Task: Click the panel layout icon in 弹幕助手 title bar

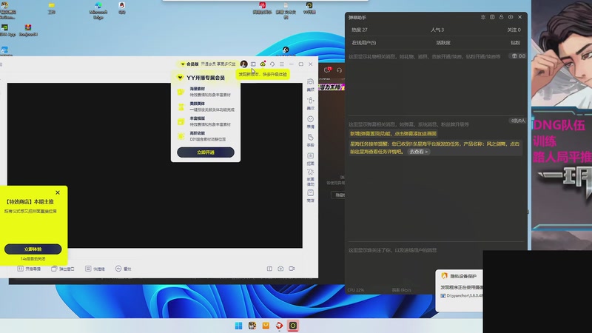Action: (492, 17)
